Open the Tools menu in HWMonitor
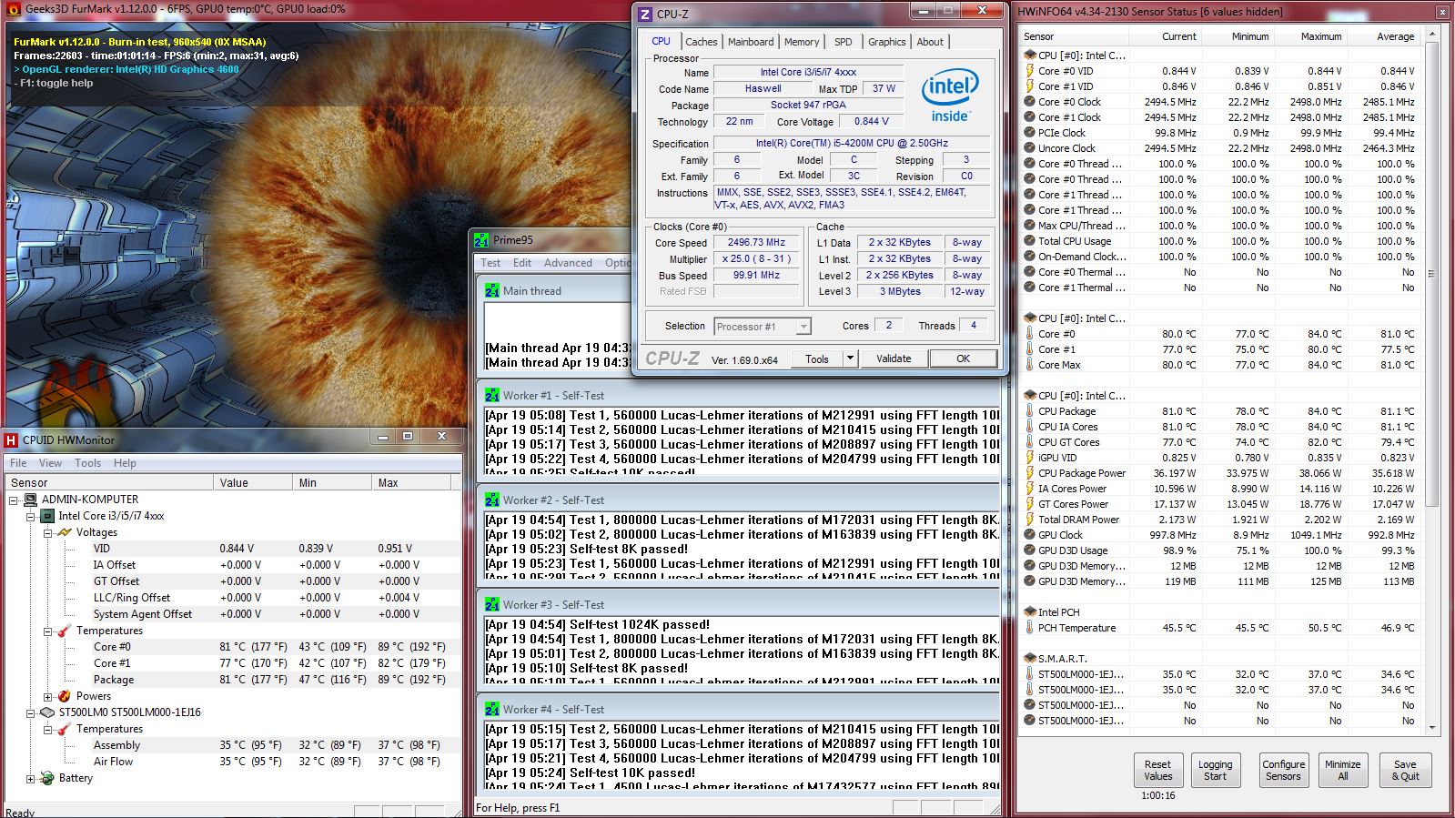 [87, 463]
